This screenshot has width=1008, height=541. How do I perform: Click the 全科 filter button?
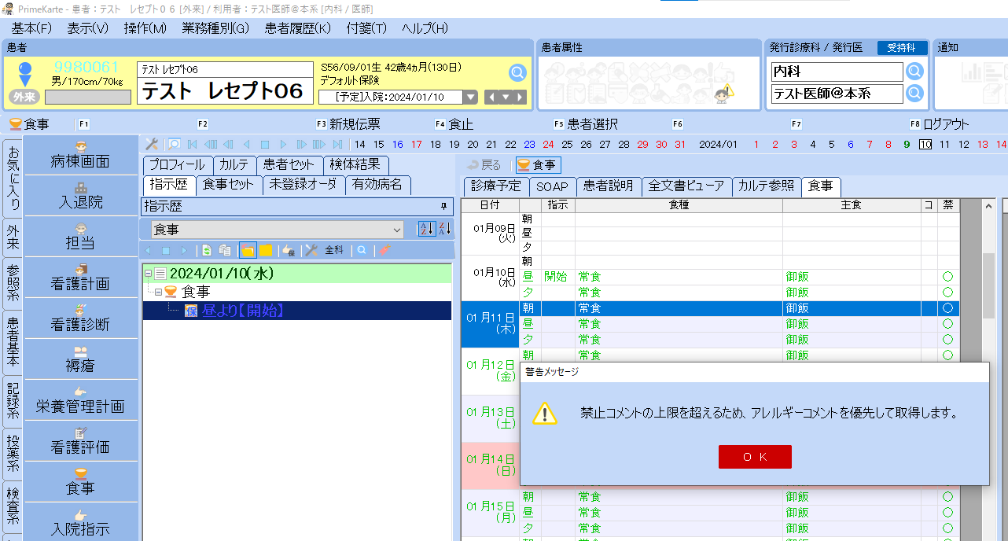coord(334,250)
